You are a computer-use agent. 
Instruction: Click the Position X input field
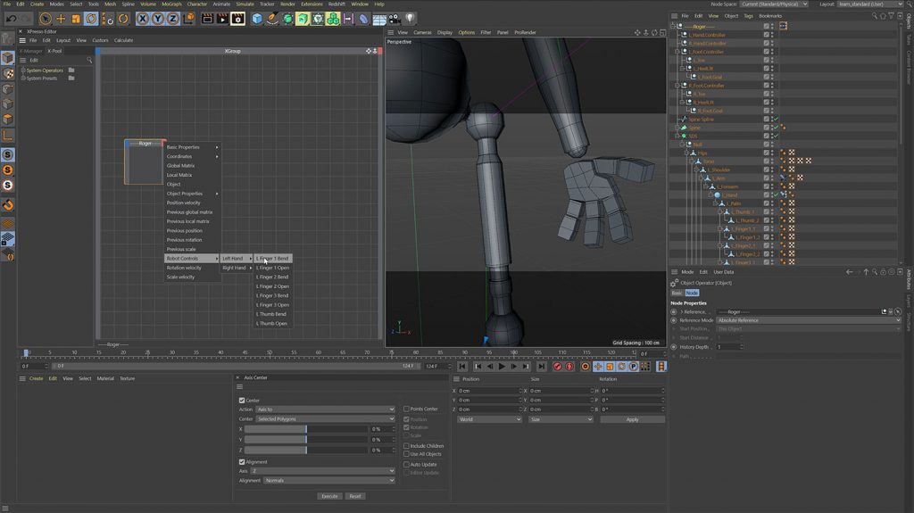coord(488,391)
